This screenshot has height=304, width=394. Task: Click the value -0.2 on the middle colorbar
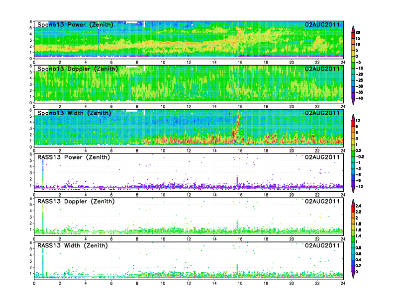click(x=360, y=157)
